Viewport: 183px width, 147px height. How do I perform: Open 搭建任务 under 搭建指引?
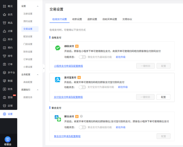pyautogui.click(x=28, y=97)
